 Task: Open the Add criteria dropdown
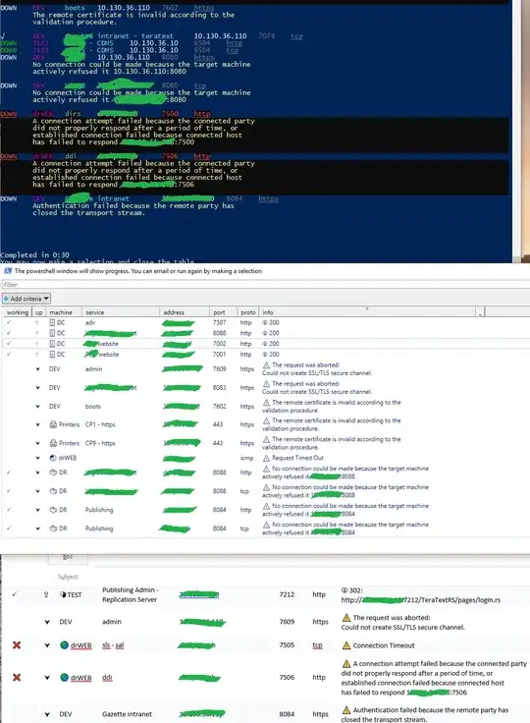coord(26,299)
